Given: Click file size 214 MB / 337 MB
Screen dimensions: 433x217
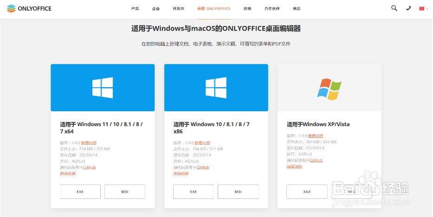Looking at the screenshot, I should click(94, 149).
